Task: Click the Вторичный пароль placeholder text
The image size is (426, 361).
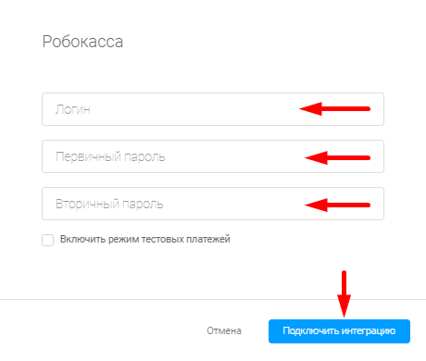Action: click(x=109, y=204)
